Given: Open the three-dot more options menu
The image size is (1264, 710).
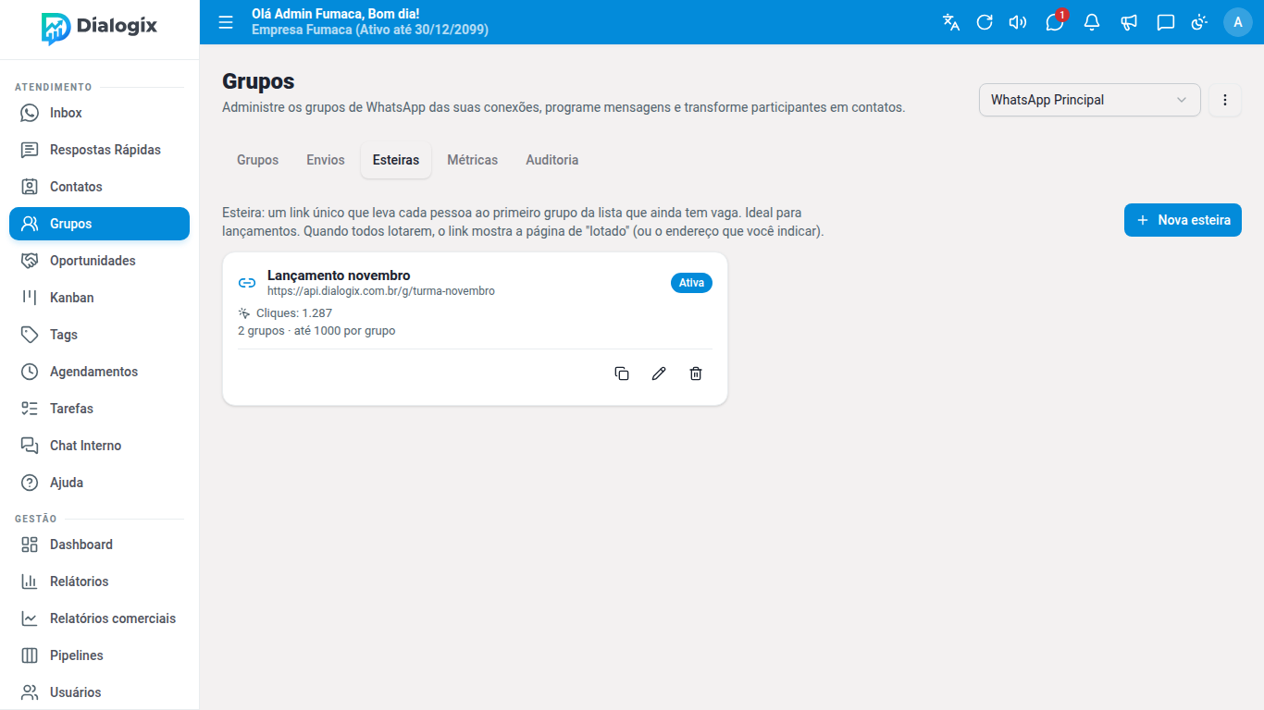Looking at the screenshot, I should pos(1225,100).
